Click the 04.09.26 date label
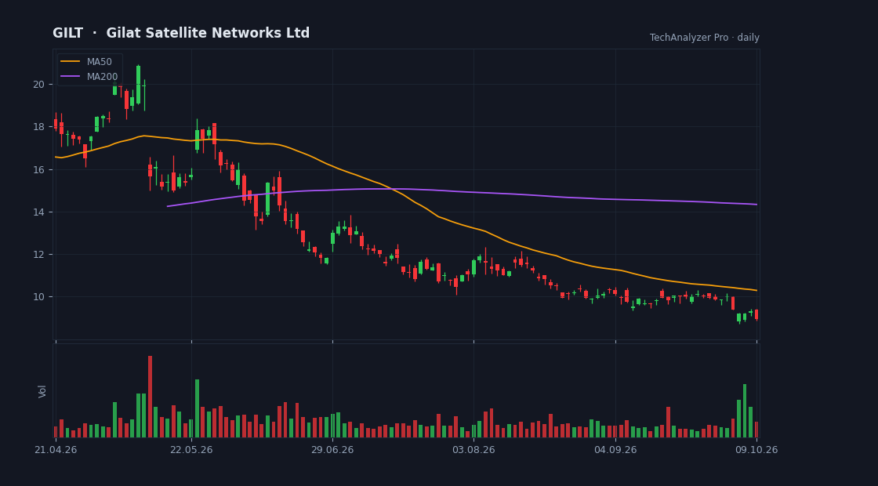Image resolution: width=878 pixels, height=486 pixels. [x=615, y=450]
